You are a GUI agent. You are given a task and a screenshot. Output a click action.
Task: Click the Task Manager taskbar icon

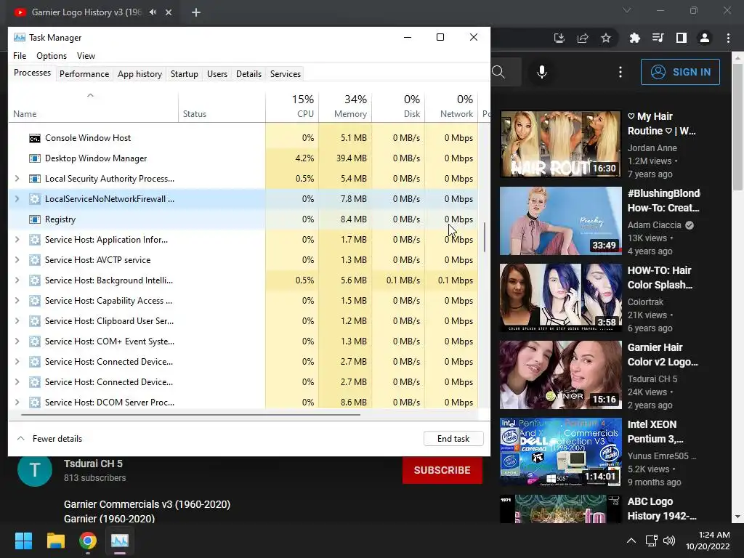pos(120,541)
